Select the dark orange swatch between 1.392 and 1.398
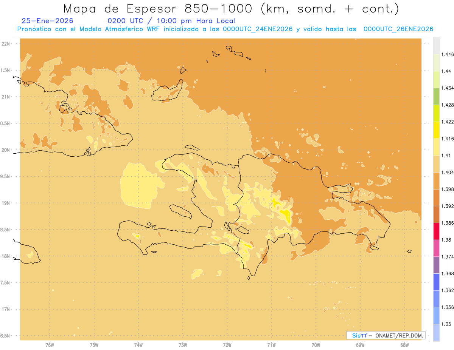 pos(436,197)
